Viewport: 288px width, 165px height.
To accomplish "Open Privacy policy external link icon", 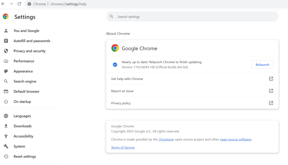I will pos(271,103).
